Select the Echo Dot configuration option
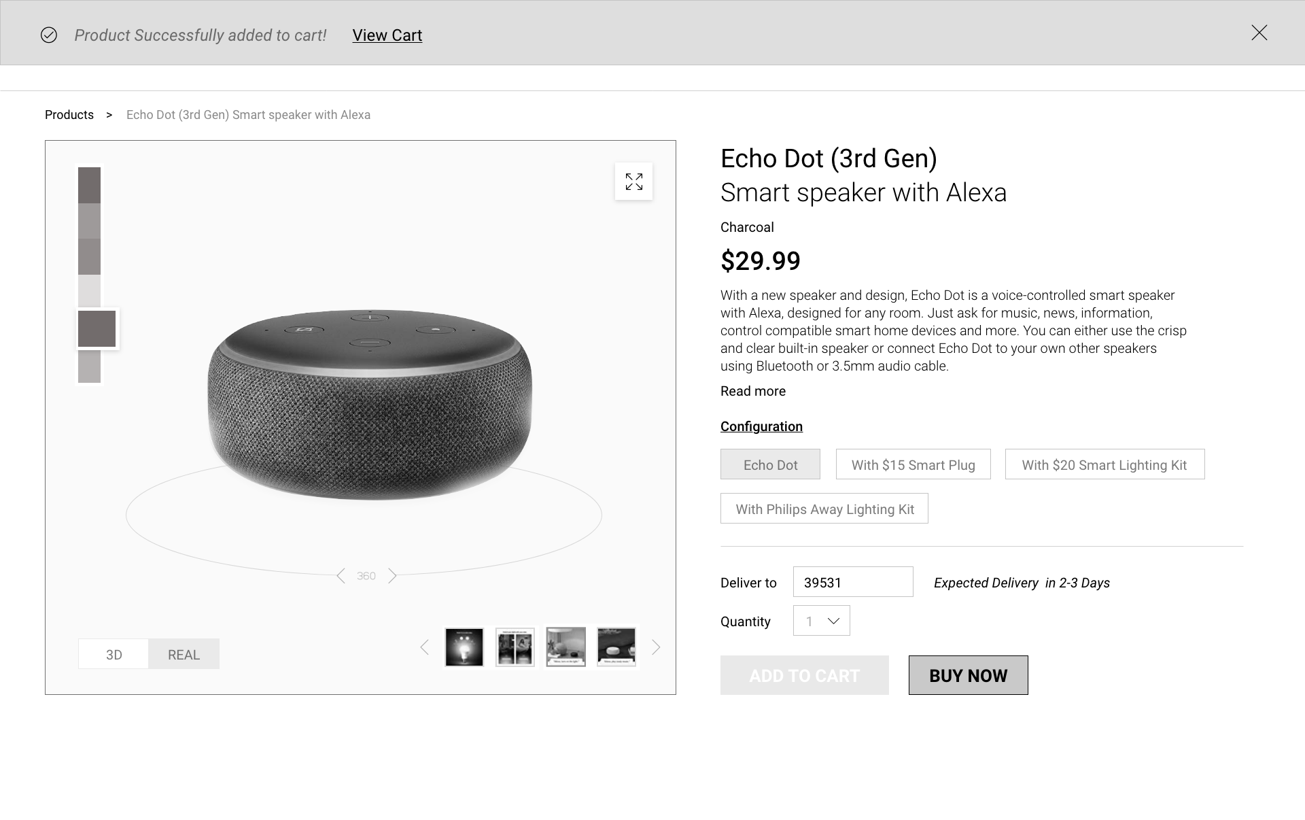This screenshot has height=820, width=1305. (x=770, y=464)
